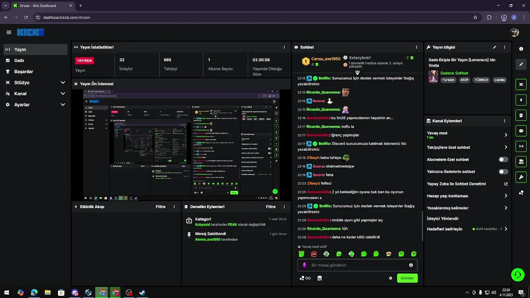Click the Turkish tag chip
The height and width of the screenshot is (298, 530).
pyautogui.click(x=448, y=80)
